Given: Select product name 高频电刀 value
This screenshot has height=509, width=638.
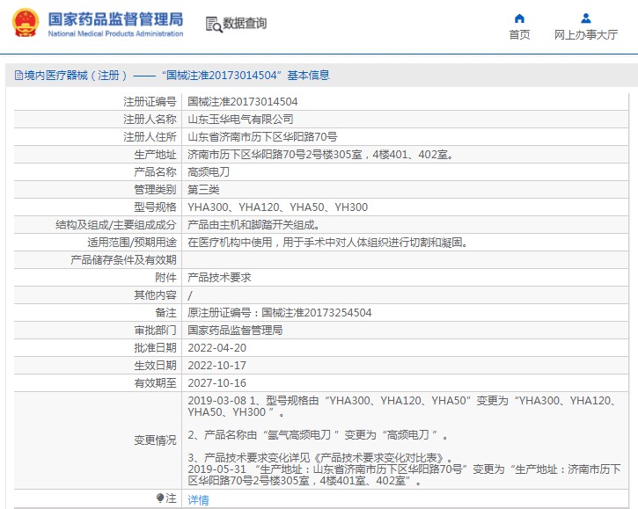Looking at the screenshot, I should point(209,172).
